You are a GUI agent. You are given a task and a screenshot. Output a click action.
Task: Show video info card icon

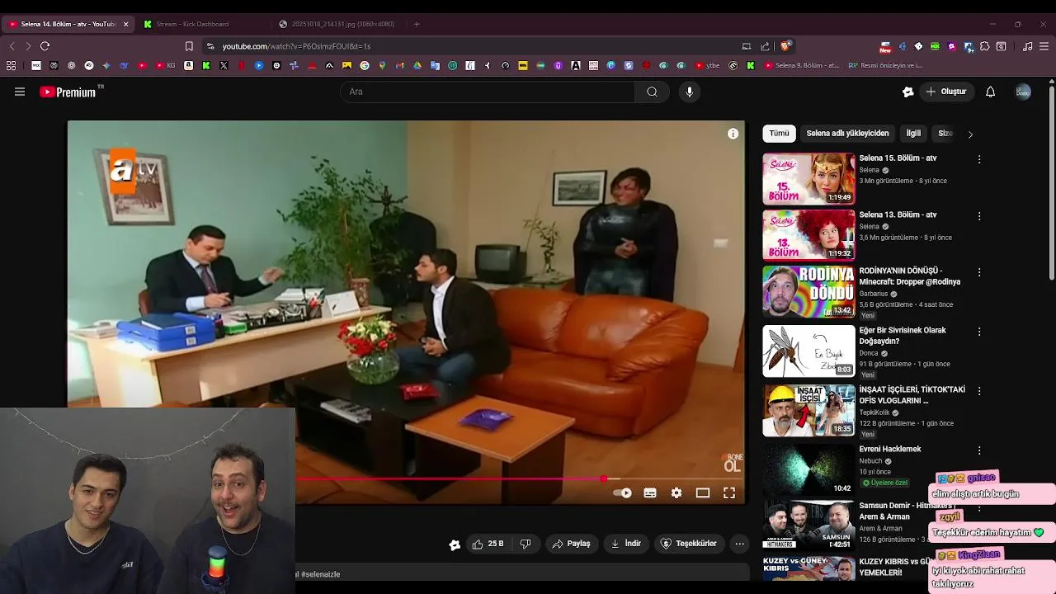(x=733, y=134)
